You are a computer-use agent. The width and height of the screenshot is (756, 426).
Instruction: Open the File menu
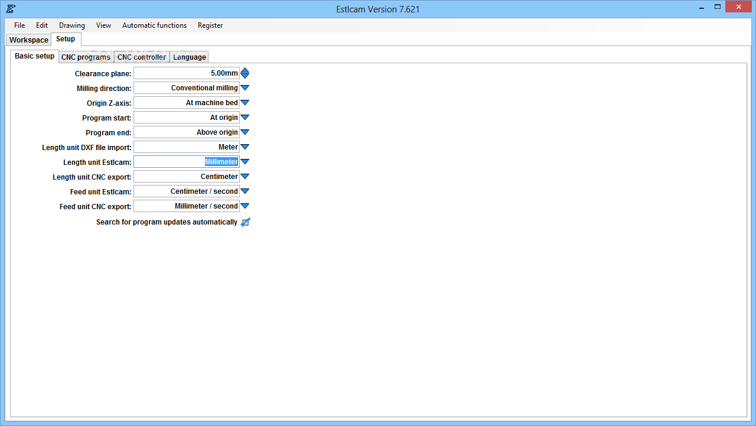click(x=19, y=25)
